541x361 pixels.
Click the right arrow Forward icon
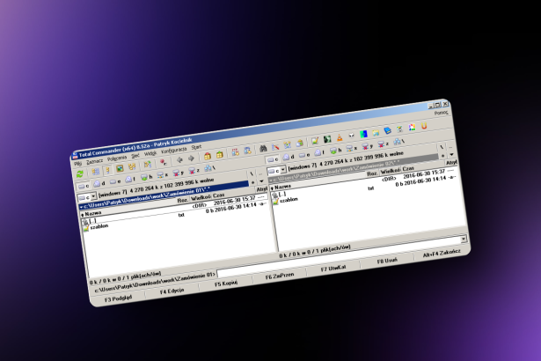pos(192,158)
